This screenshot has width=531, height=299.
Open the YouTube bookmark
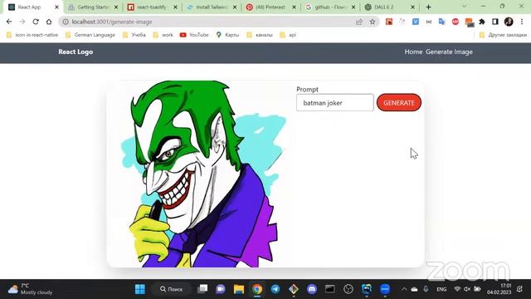[194, 35]
